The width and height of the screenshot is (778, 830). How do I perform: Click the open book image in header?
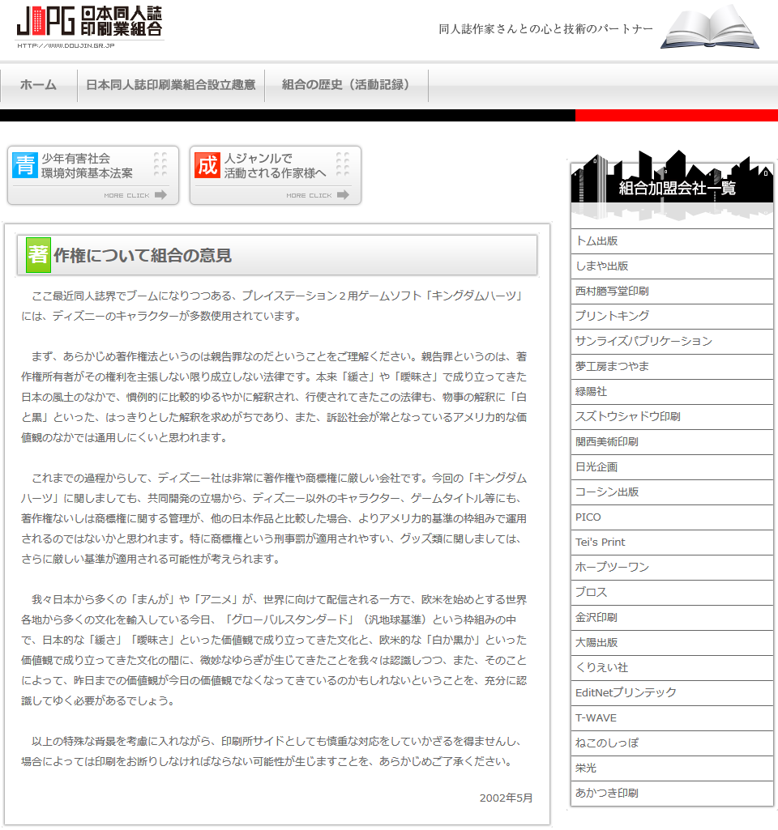point(710,28)
